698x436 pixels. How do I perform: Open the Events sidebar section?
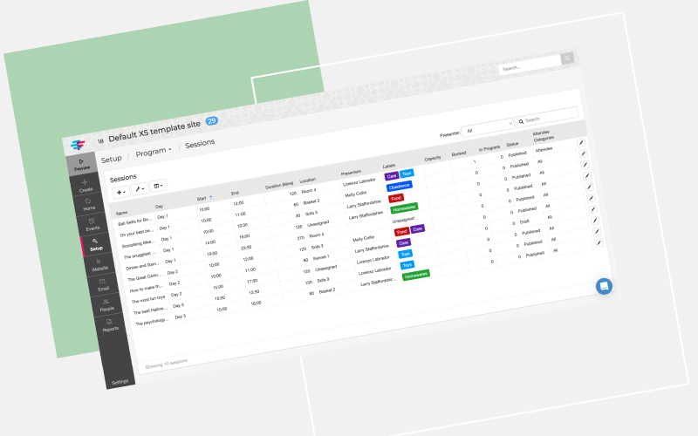point(92,225)
